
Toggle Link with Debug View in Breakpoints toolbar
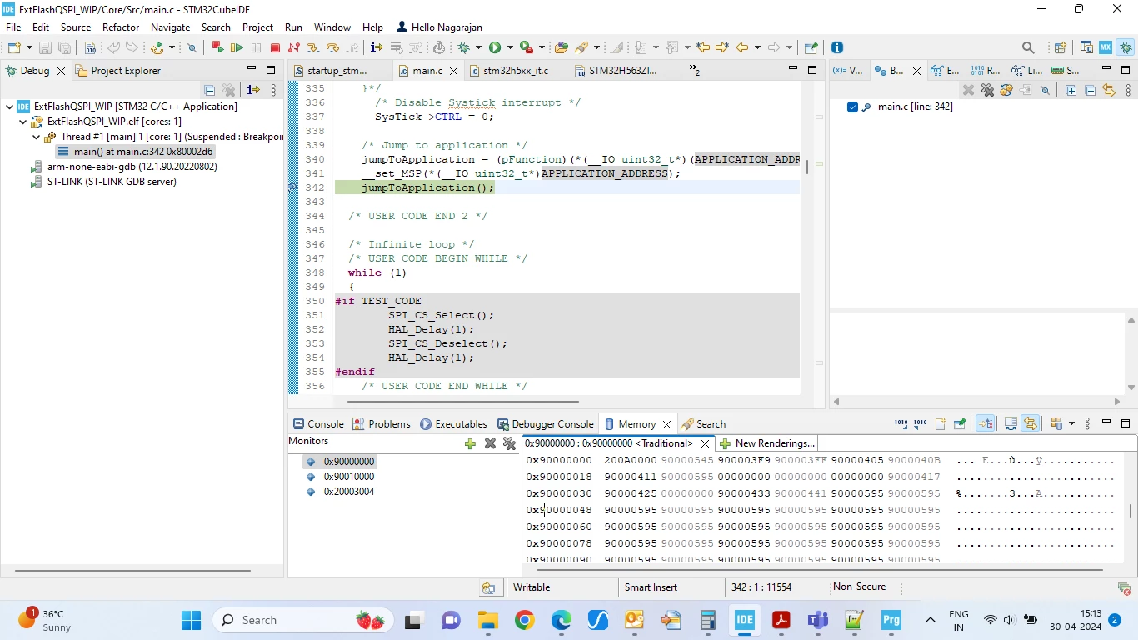click(1109, 90)
